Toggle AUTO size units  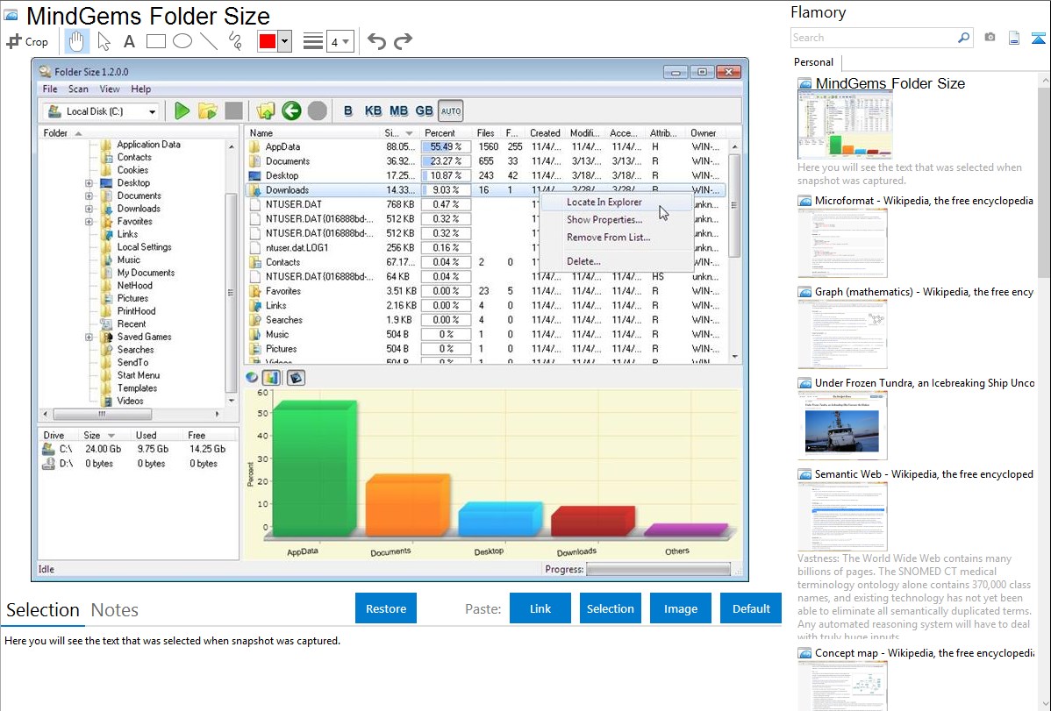coord(450,111)
